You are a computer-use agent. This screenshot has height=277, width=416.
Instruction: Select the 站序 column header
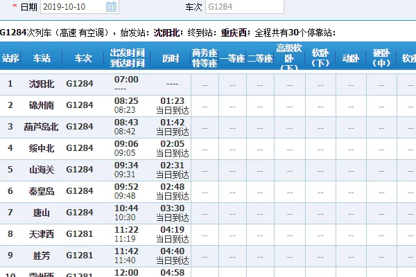10,58
